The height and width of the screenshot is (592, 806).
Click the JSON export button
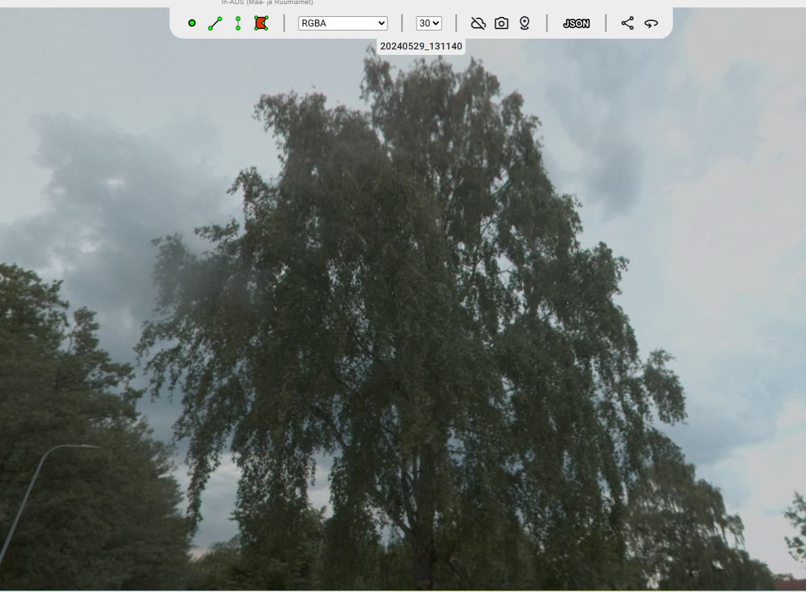pyautogui.click(x=576, y=23)
